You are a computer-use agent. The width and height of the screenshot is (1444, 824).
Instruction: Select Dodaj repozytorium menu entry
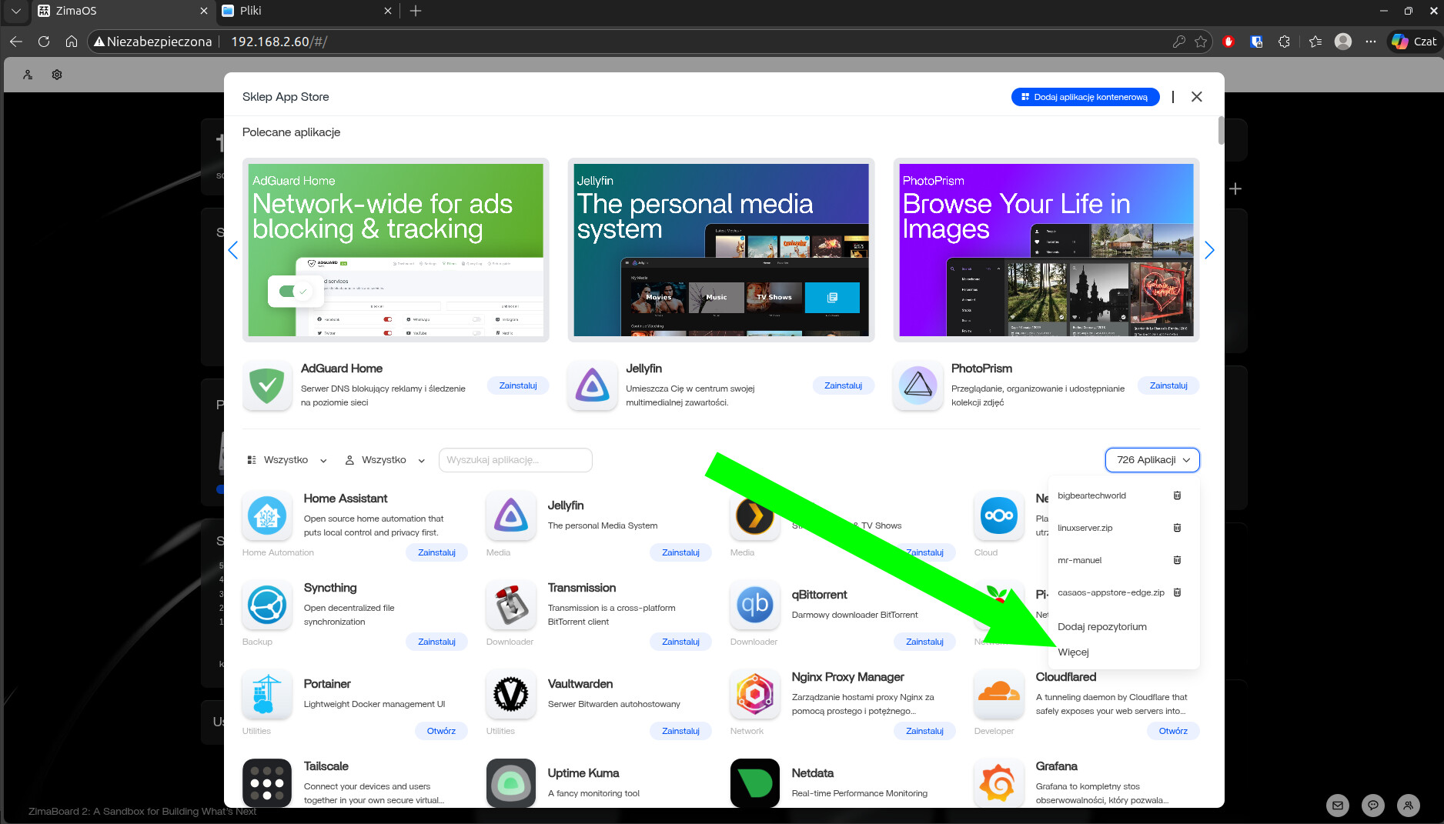click(1101, 627)
